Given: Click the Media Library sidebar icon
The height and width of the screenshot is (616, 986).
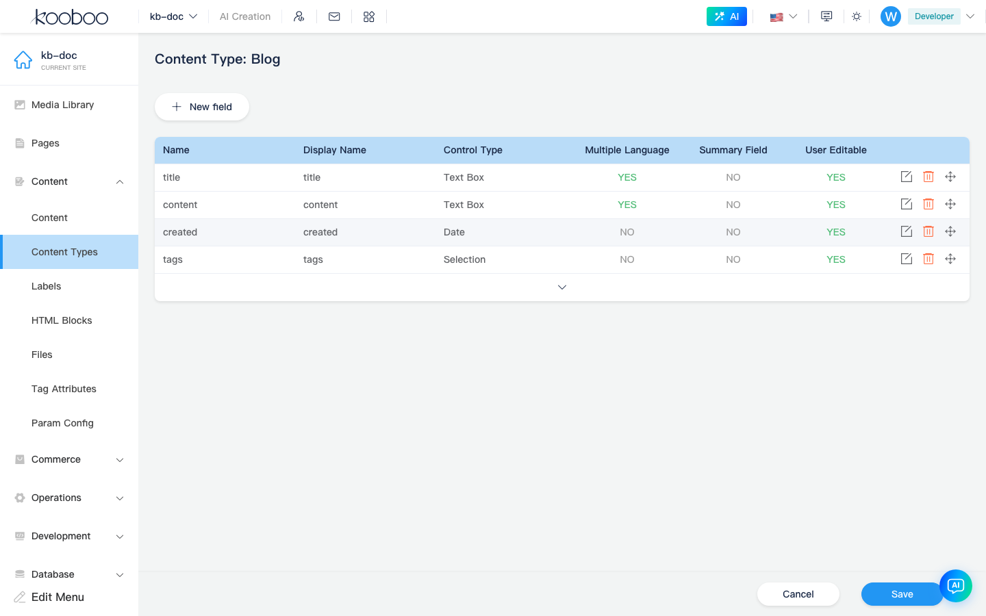Looking at the screenshot, I should [20, 105].
